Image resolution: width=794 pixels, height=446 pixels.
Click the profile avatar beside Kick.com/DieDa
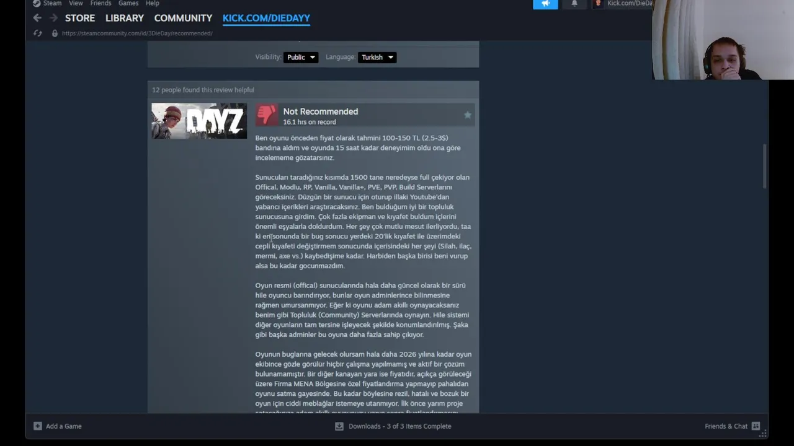click(x=599, y=3)
